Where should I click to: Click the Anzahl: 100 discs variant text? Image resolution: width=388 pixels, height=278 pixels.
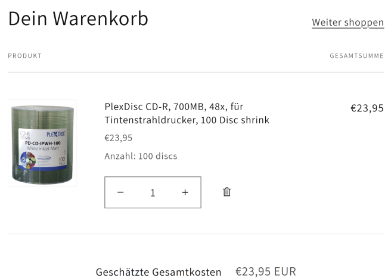[x=141, y=156]
